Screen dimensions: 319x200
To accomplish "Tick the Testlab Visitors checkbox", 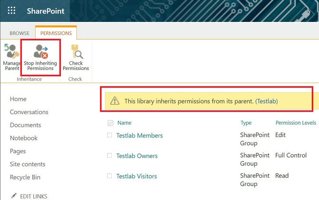I will 109,176.
